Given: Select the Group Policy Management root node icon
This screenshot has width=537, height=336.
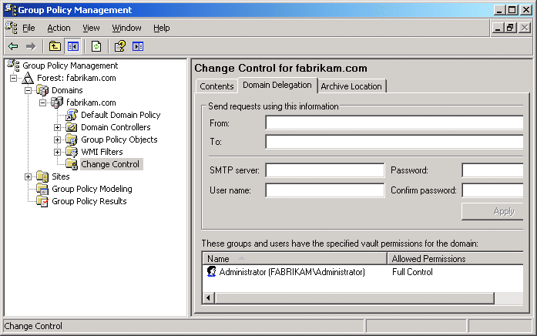Looking at the screenshot, I should coord(13,65).
